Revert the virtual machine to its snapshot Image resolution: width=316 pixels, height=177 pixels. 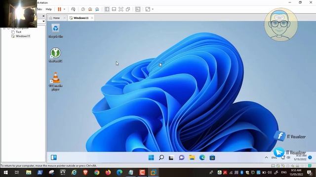pos(90,9)
